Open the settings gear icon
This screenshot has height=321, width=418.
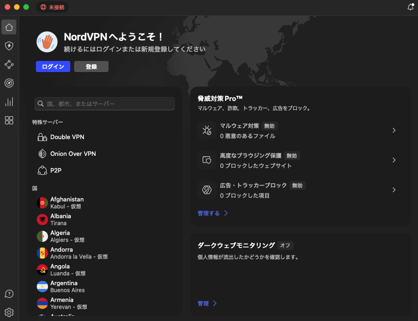tap(9, 312)
